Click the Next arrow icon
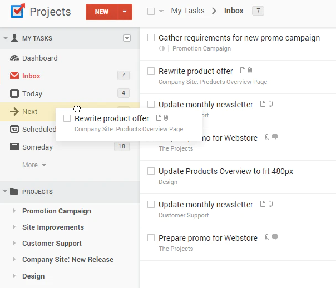 14,112
